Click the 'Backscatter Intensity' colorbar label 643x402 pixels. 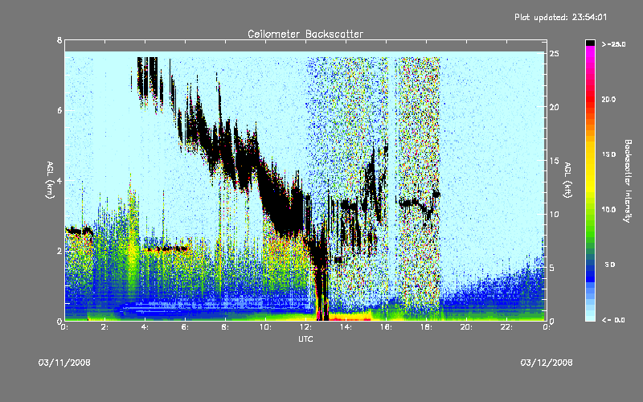[x=628, y=181]
